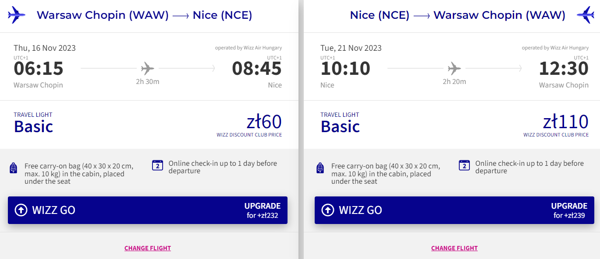Select the zł60 Basic fare price
Viewport: 600px width, 259px height.
tap(264, 122)
